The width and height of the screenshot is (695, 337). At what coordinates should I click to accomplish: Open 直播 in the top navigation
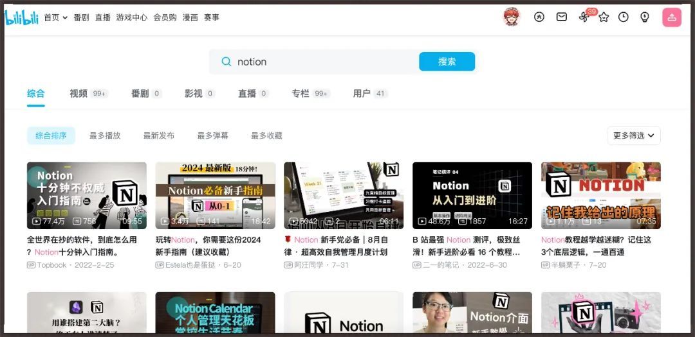click(x=103, y=17)
